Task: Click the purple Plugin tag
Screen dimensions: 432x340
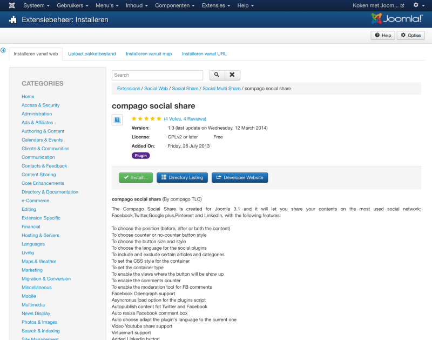Action: (x=141, y=156)
